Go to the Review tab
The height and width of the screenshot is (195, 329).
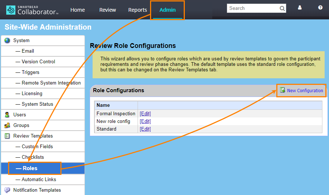[108, 10]
